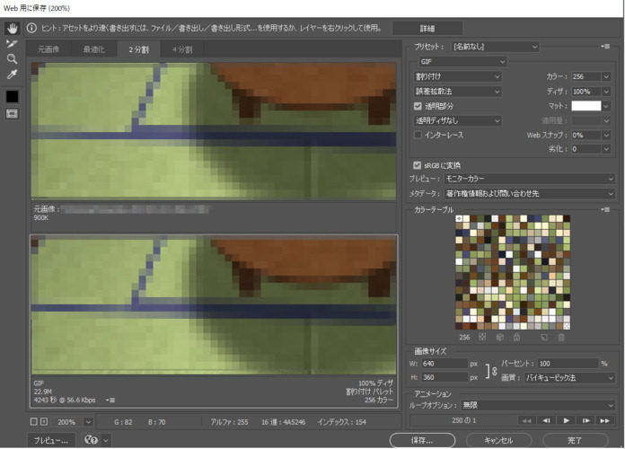Click the キャンセル (Cancel) button
The image size is (625, 449).
[x=497, y=441]
